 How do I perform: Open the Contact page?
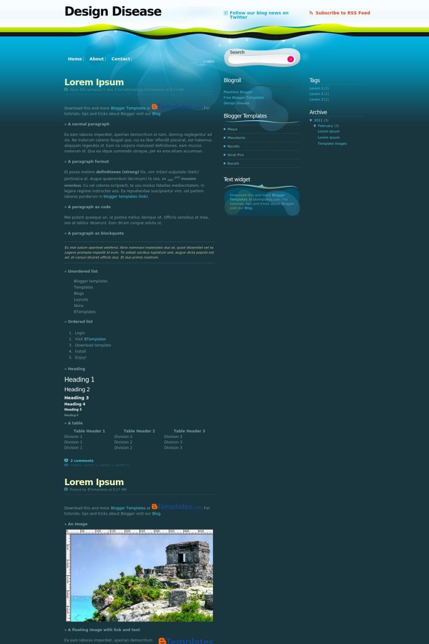121,59
